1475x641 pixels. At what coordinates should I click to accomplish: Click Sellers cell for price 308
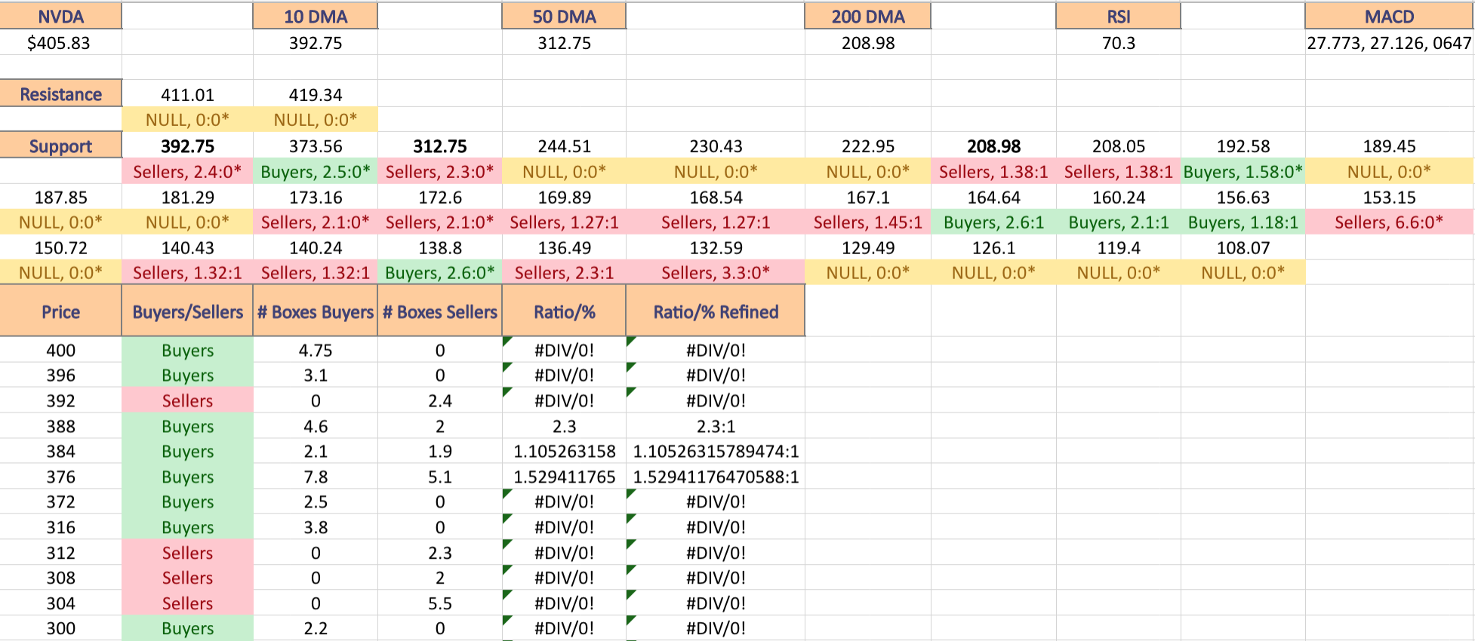coord(187,578)
